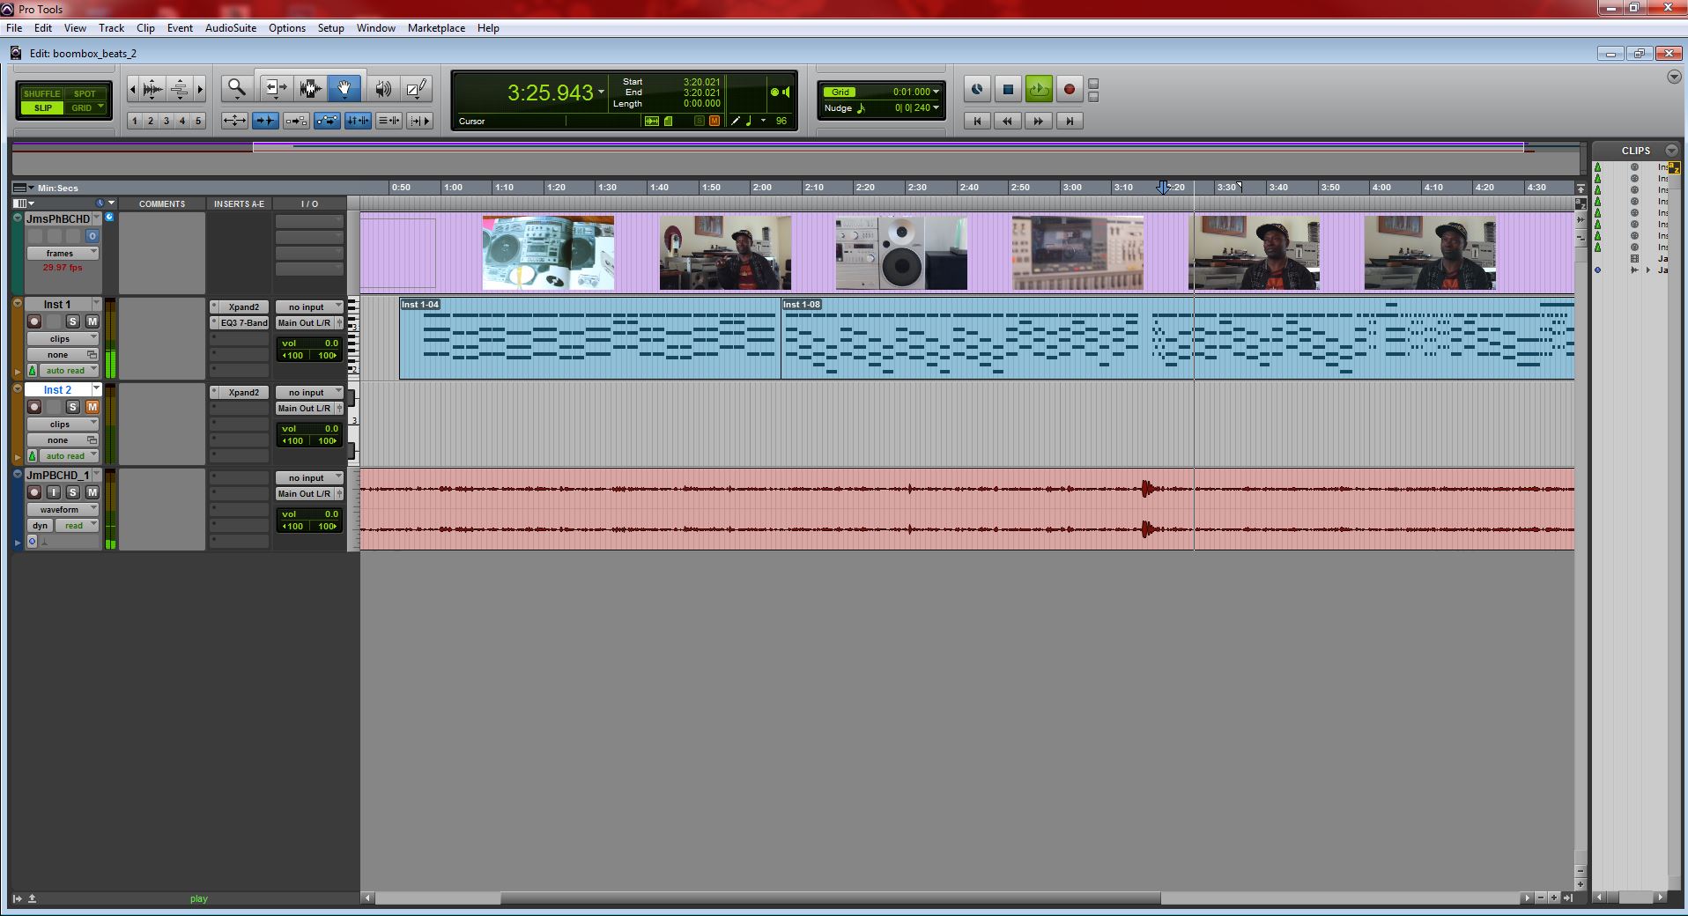Click the Rewind button

[x=1008, y=121]
